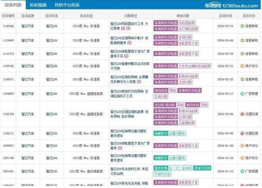This screenshot has width=262, height=188.
Task: Click the 定(订)金纠纷 problem tag
Action: (180, 168)
